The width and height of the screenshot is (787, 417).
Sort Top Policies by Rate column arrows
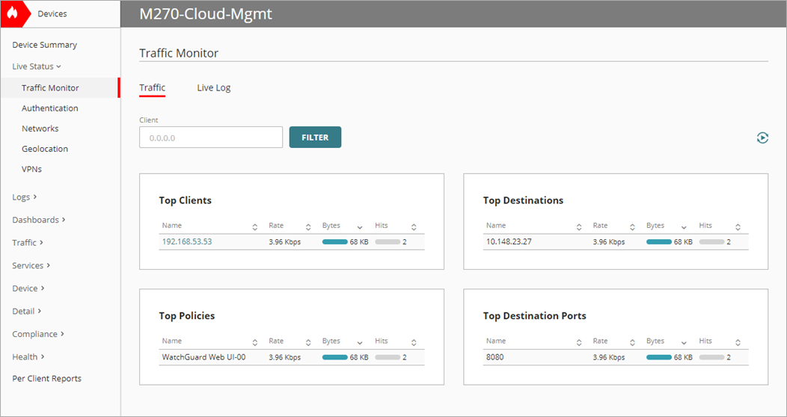(308, 343)
